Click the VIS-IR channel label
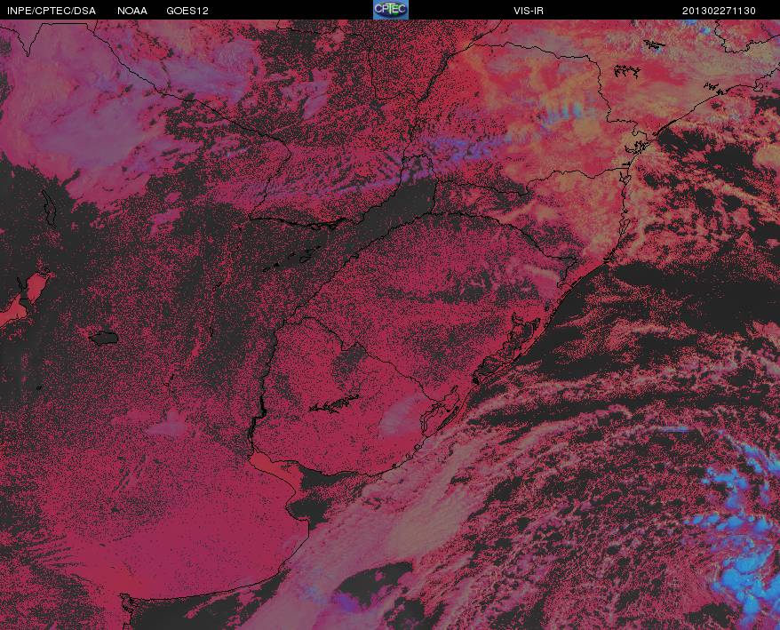 529,11
